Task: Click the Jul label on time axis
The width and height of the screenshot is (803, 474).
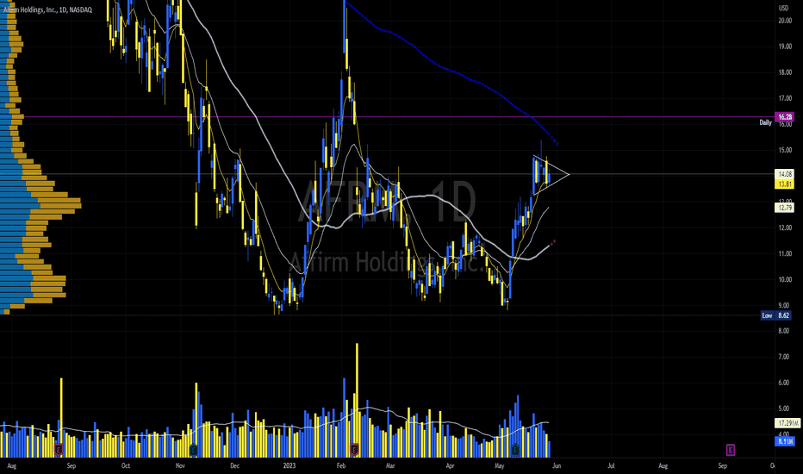Action: click(x=611, y=465)
